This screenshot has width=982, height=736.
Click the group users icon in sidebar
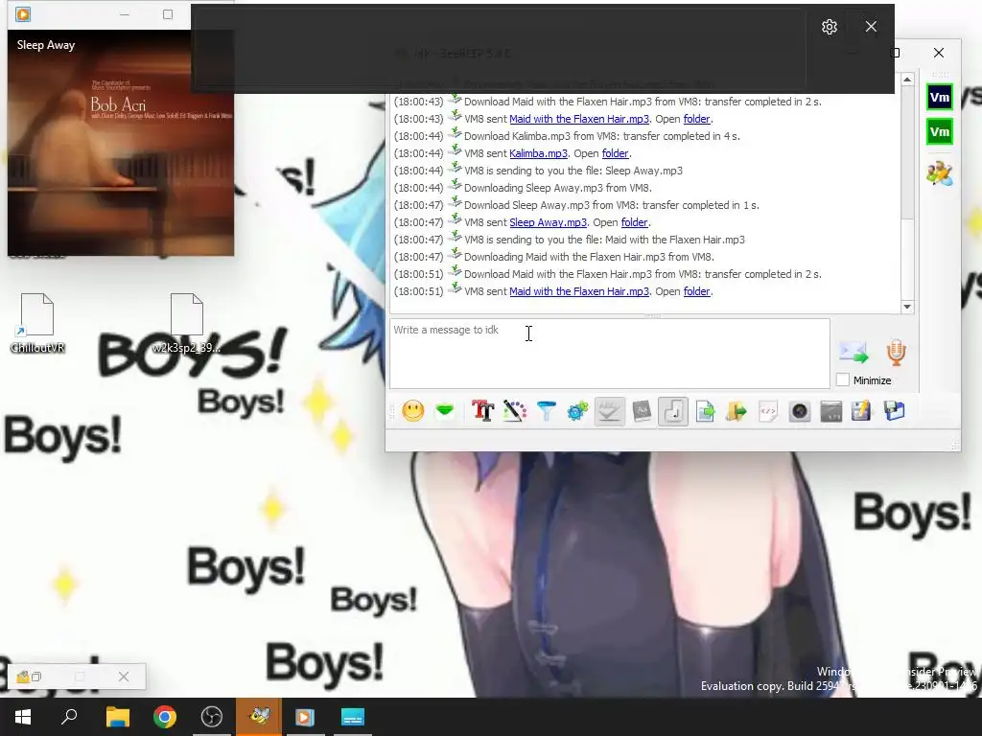pos(940,173)
